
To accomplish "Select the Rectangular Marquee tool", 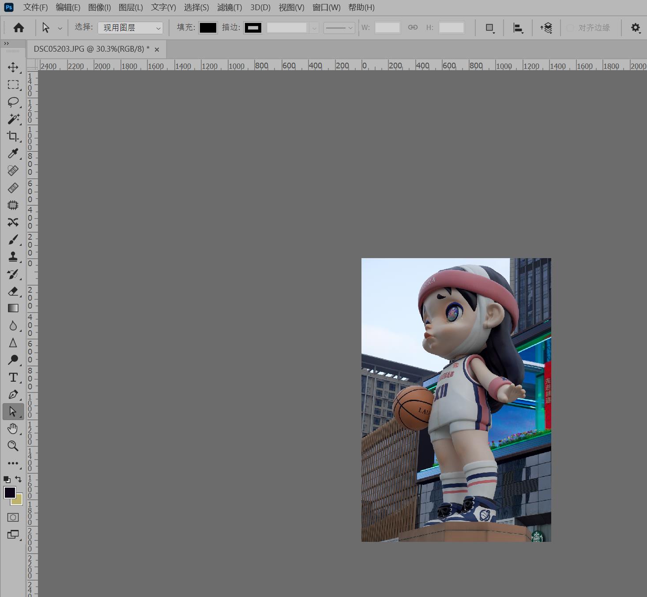I will tap(13, 85).
